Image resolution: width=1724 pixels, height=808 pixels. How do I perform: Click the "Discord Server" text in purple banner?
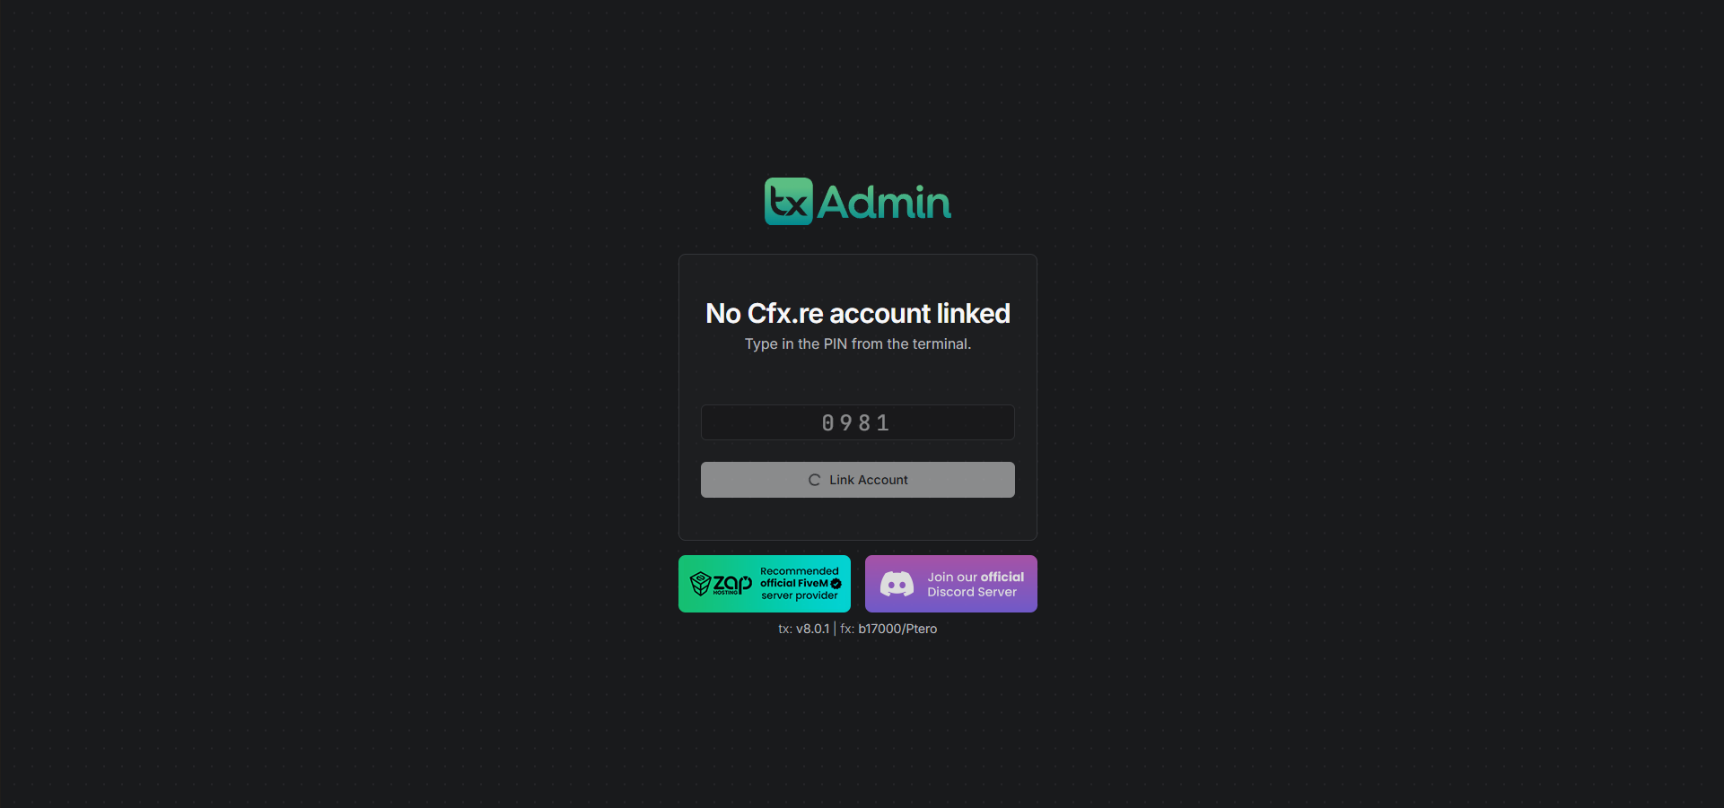[x=972, y=592]
